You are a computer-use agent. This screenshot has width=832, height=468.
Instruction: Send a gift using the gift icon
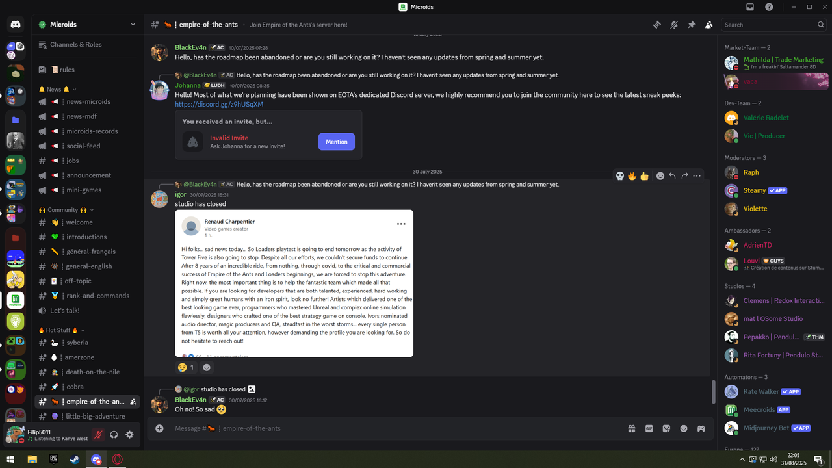(x=631, y=428)
